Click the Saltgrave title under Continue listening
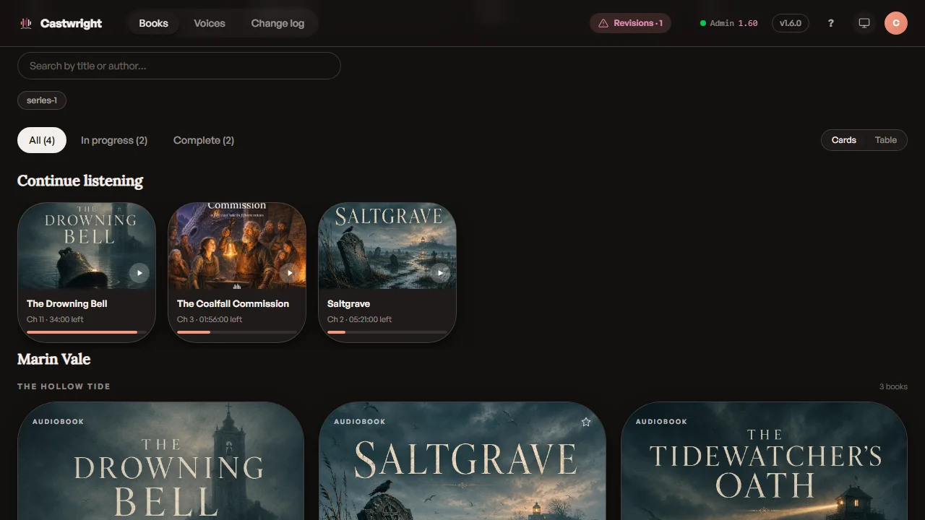925x520 pixels. pos(348,303)
